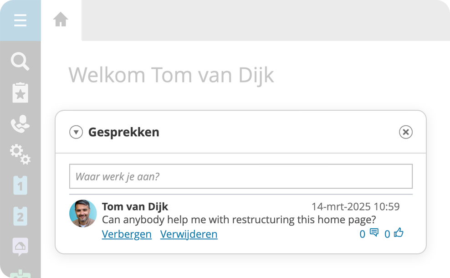Select the clipboard number 1 icon
450x278 pixels.
click(20, 185)
